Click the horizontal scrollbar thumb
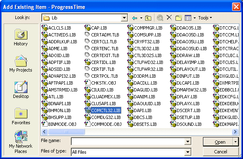Viewport: 243px width, 159px height. [66, 132]
